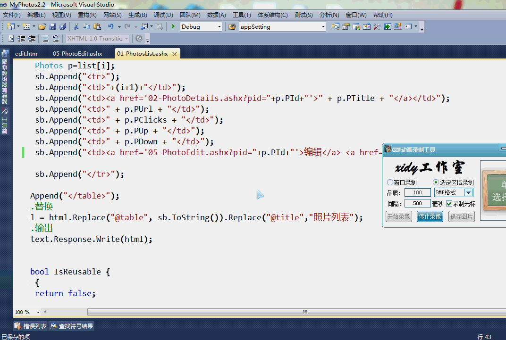Click the increase indent icon
This screenshot has width=506, height=340.
[32, 39]
